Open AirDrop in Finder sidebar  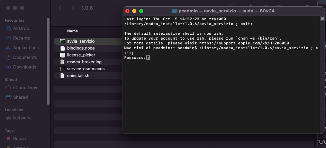[17, 29]
